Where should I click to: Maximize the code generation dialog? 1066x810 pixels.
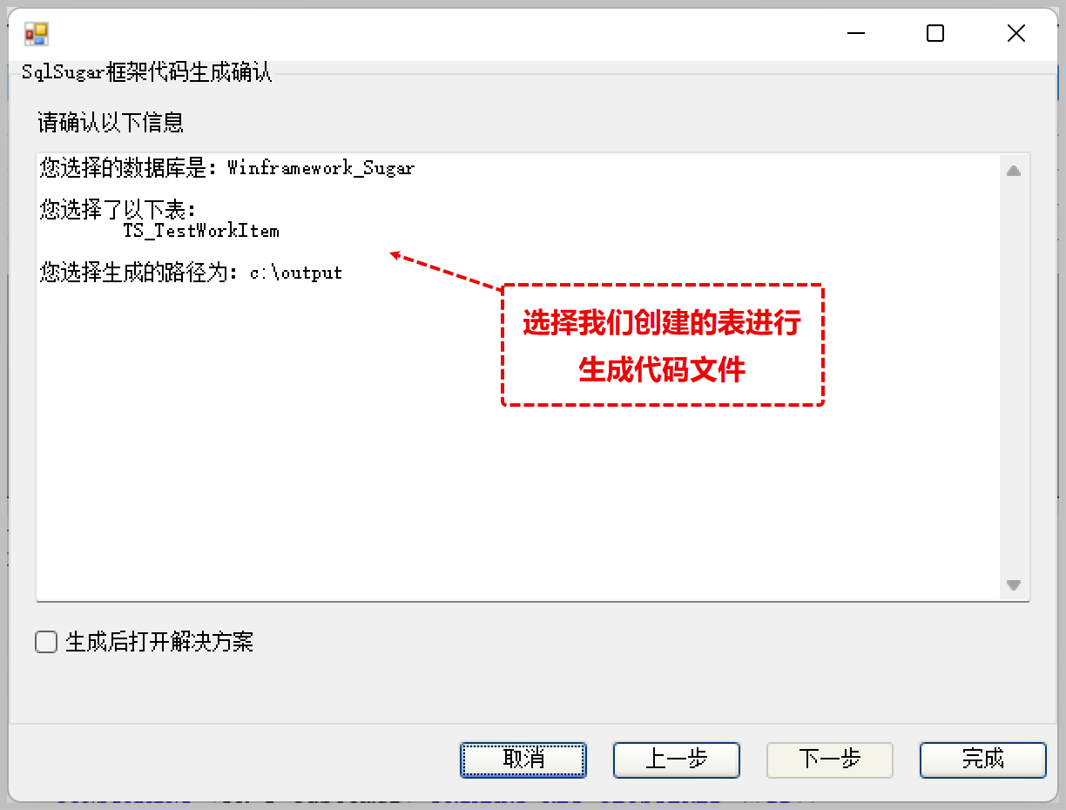click(935, 34)
